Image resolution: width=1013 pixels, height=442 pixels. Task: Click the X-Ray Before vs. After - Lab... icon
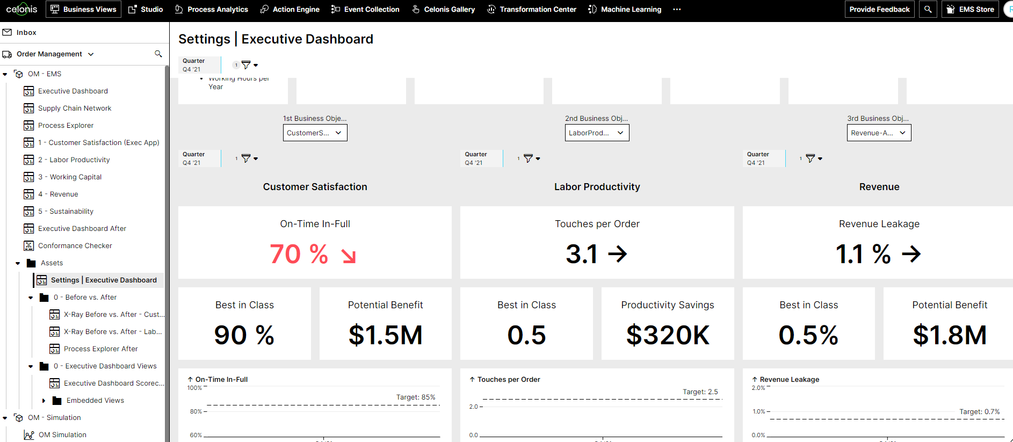(x=54, y=331)
